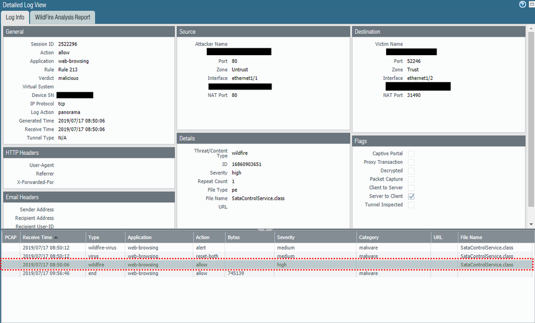Enable the Packet Capture checkbox
Viewport: 535px width, 323px height.
coord(411,179)
